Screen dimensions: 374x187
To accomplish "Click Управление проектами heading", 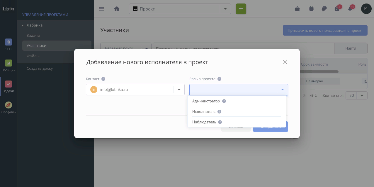I will (x=45, y=15).
